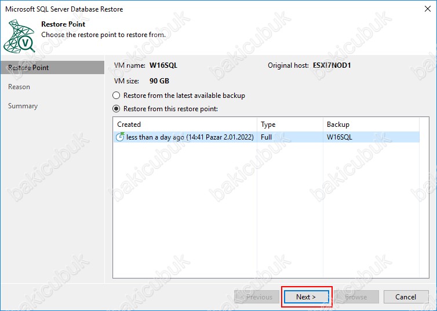
Task: Go to the Summary wizard step
Action: point(23,106)
